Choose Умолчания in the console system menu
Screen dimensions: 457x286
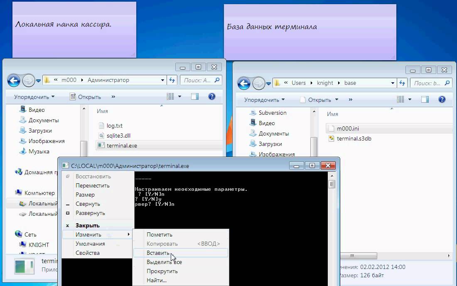[x=98, y=244]
